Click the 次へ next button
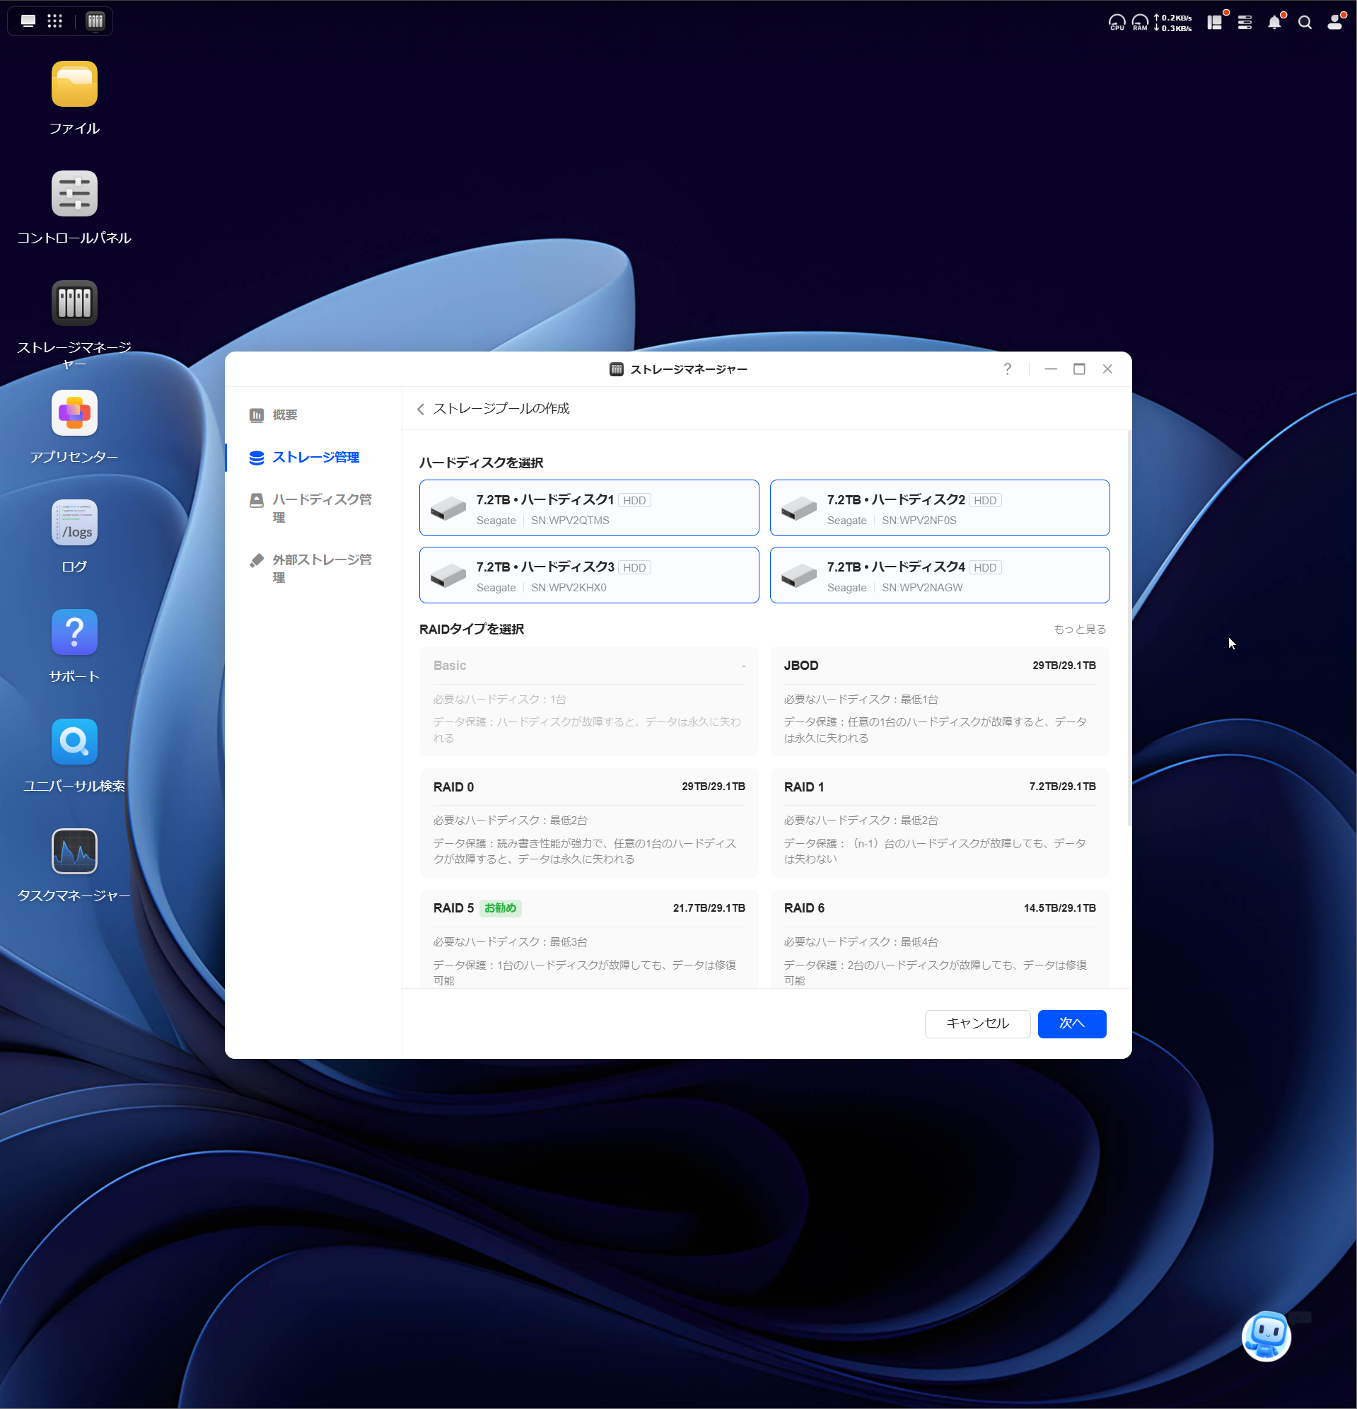This screenshot has width=1357, height=1409. pyautogui.click(x=1071, y=1023)
